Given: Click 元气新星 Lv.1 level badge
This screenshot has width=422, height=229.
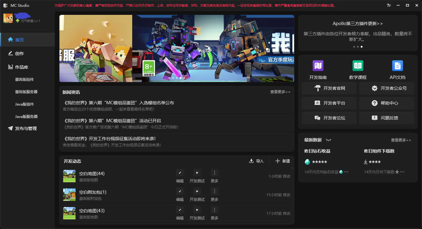Looking at the screenshot, I should (x=28, y=21).
